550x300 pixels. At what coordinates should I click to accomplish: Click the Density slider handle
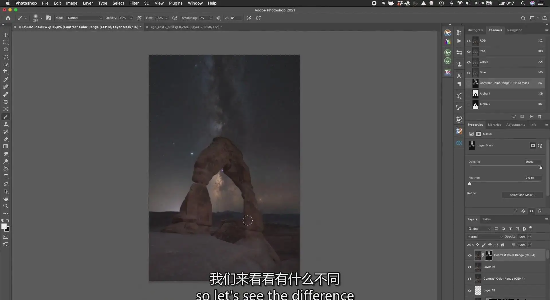point(541,167)
